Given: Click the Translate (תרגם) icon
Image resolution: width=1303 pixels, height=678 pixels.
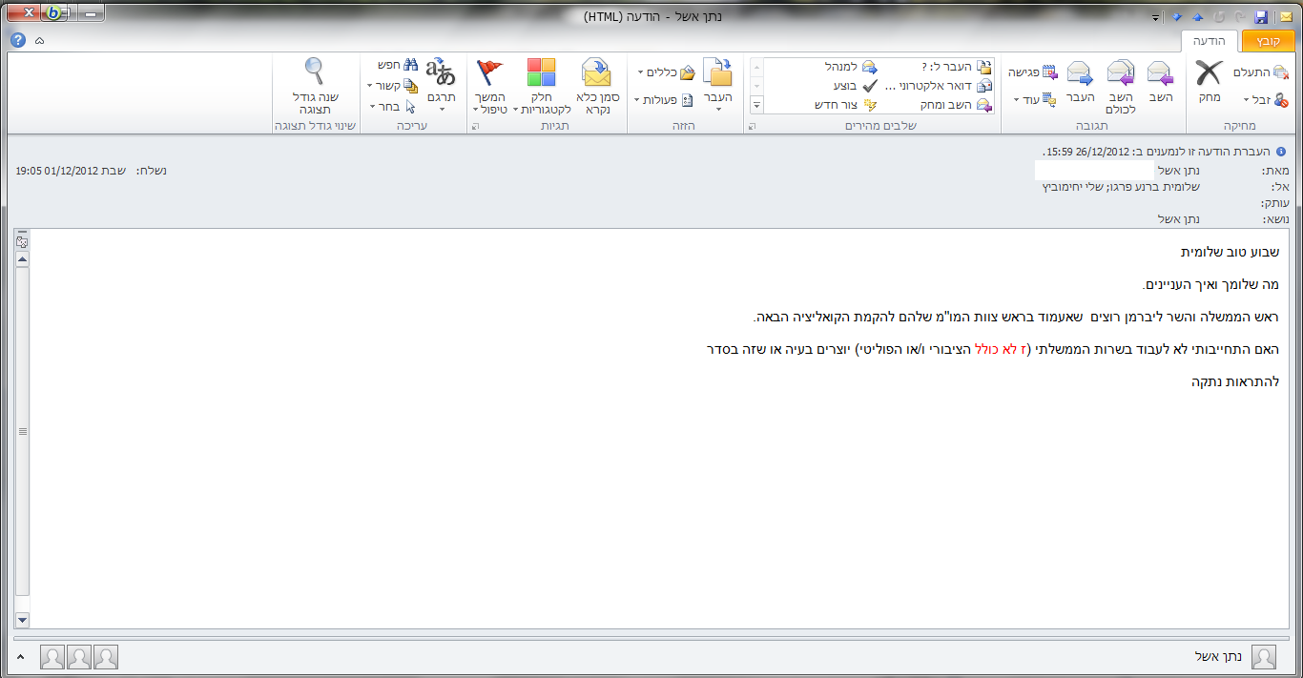Looking at the screenshot, I should [441, 72].
